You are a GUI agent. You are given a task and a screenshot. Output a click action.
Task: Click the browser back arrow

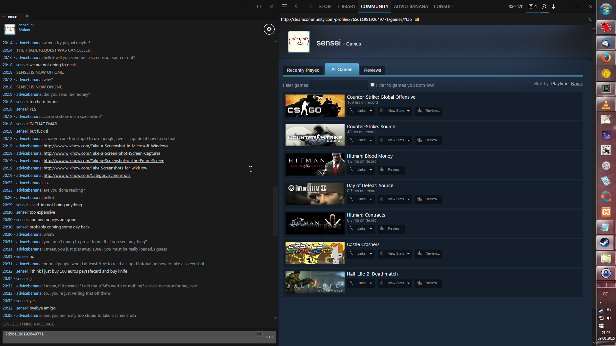(297, 6)
